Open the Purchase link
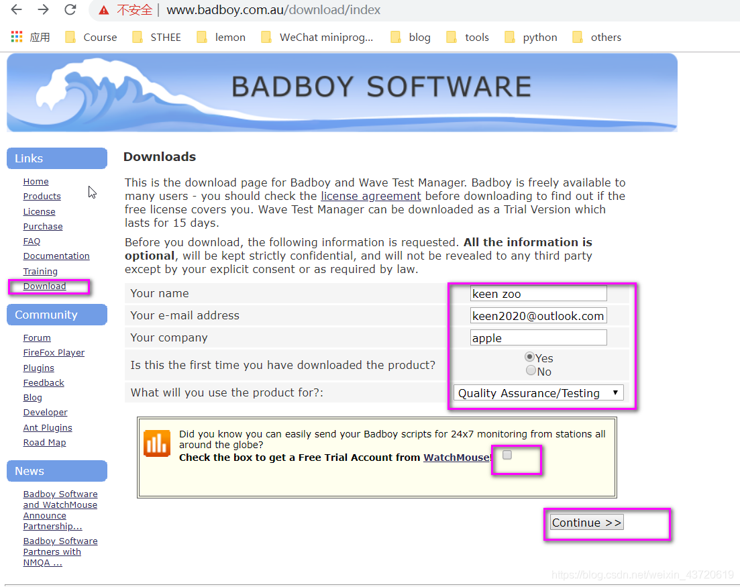 (x=43, y=227)
